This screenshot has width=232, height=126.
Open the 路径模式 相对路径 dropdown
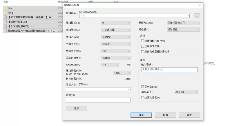click(x=184, y=29)
